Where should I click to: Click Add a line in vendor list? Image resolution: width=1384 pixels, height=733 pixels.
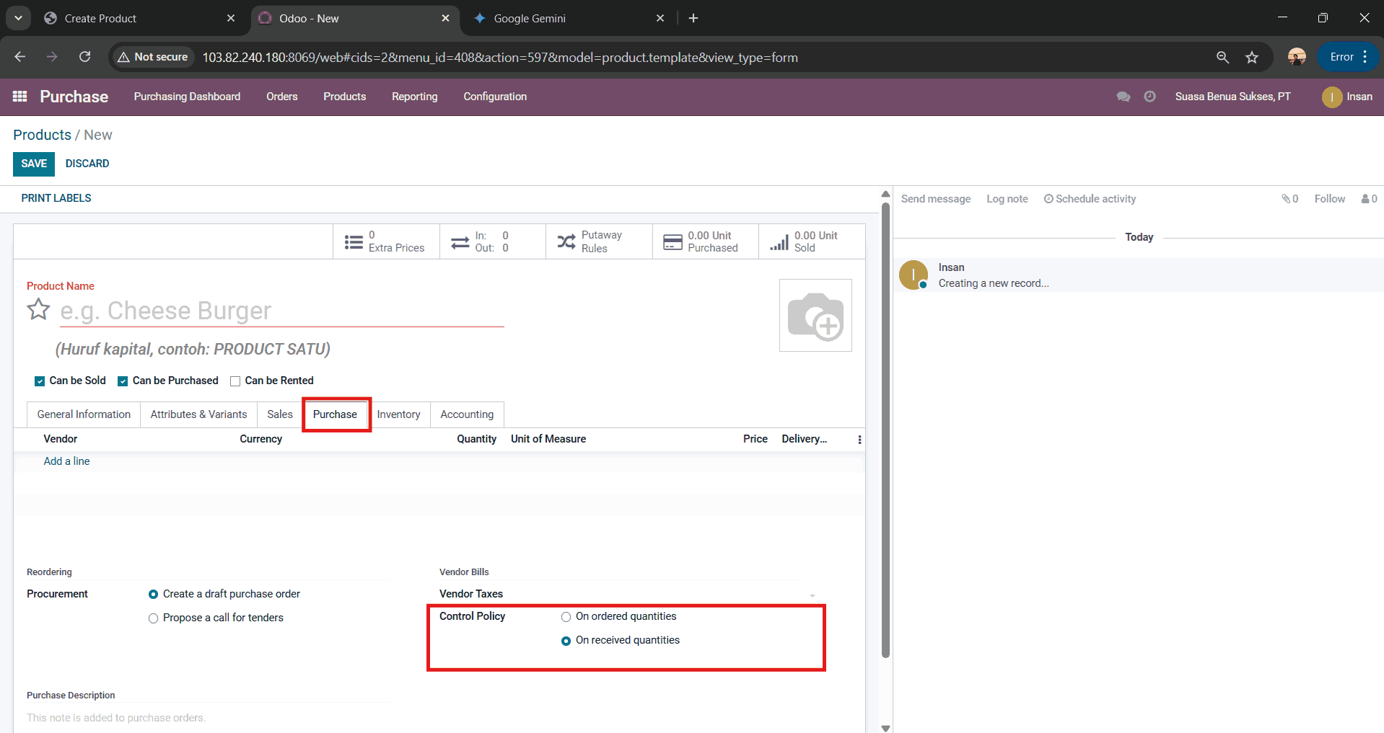tap(66, 461)
